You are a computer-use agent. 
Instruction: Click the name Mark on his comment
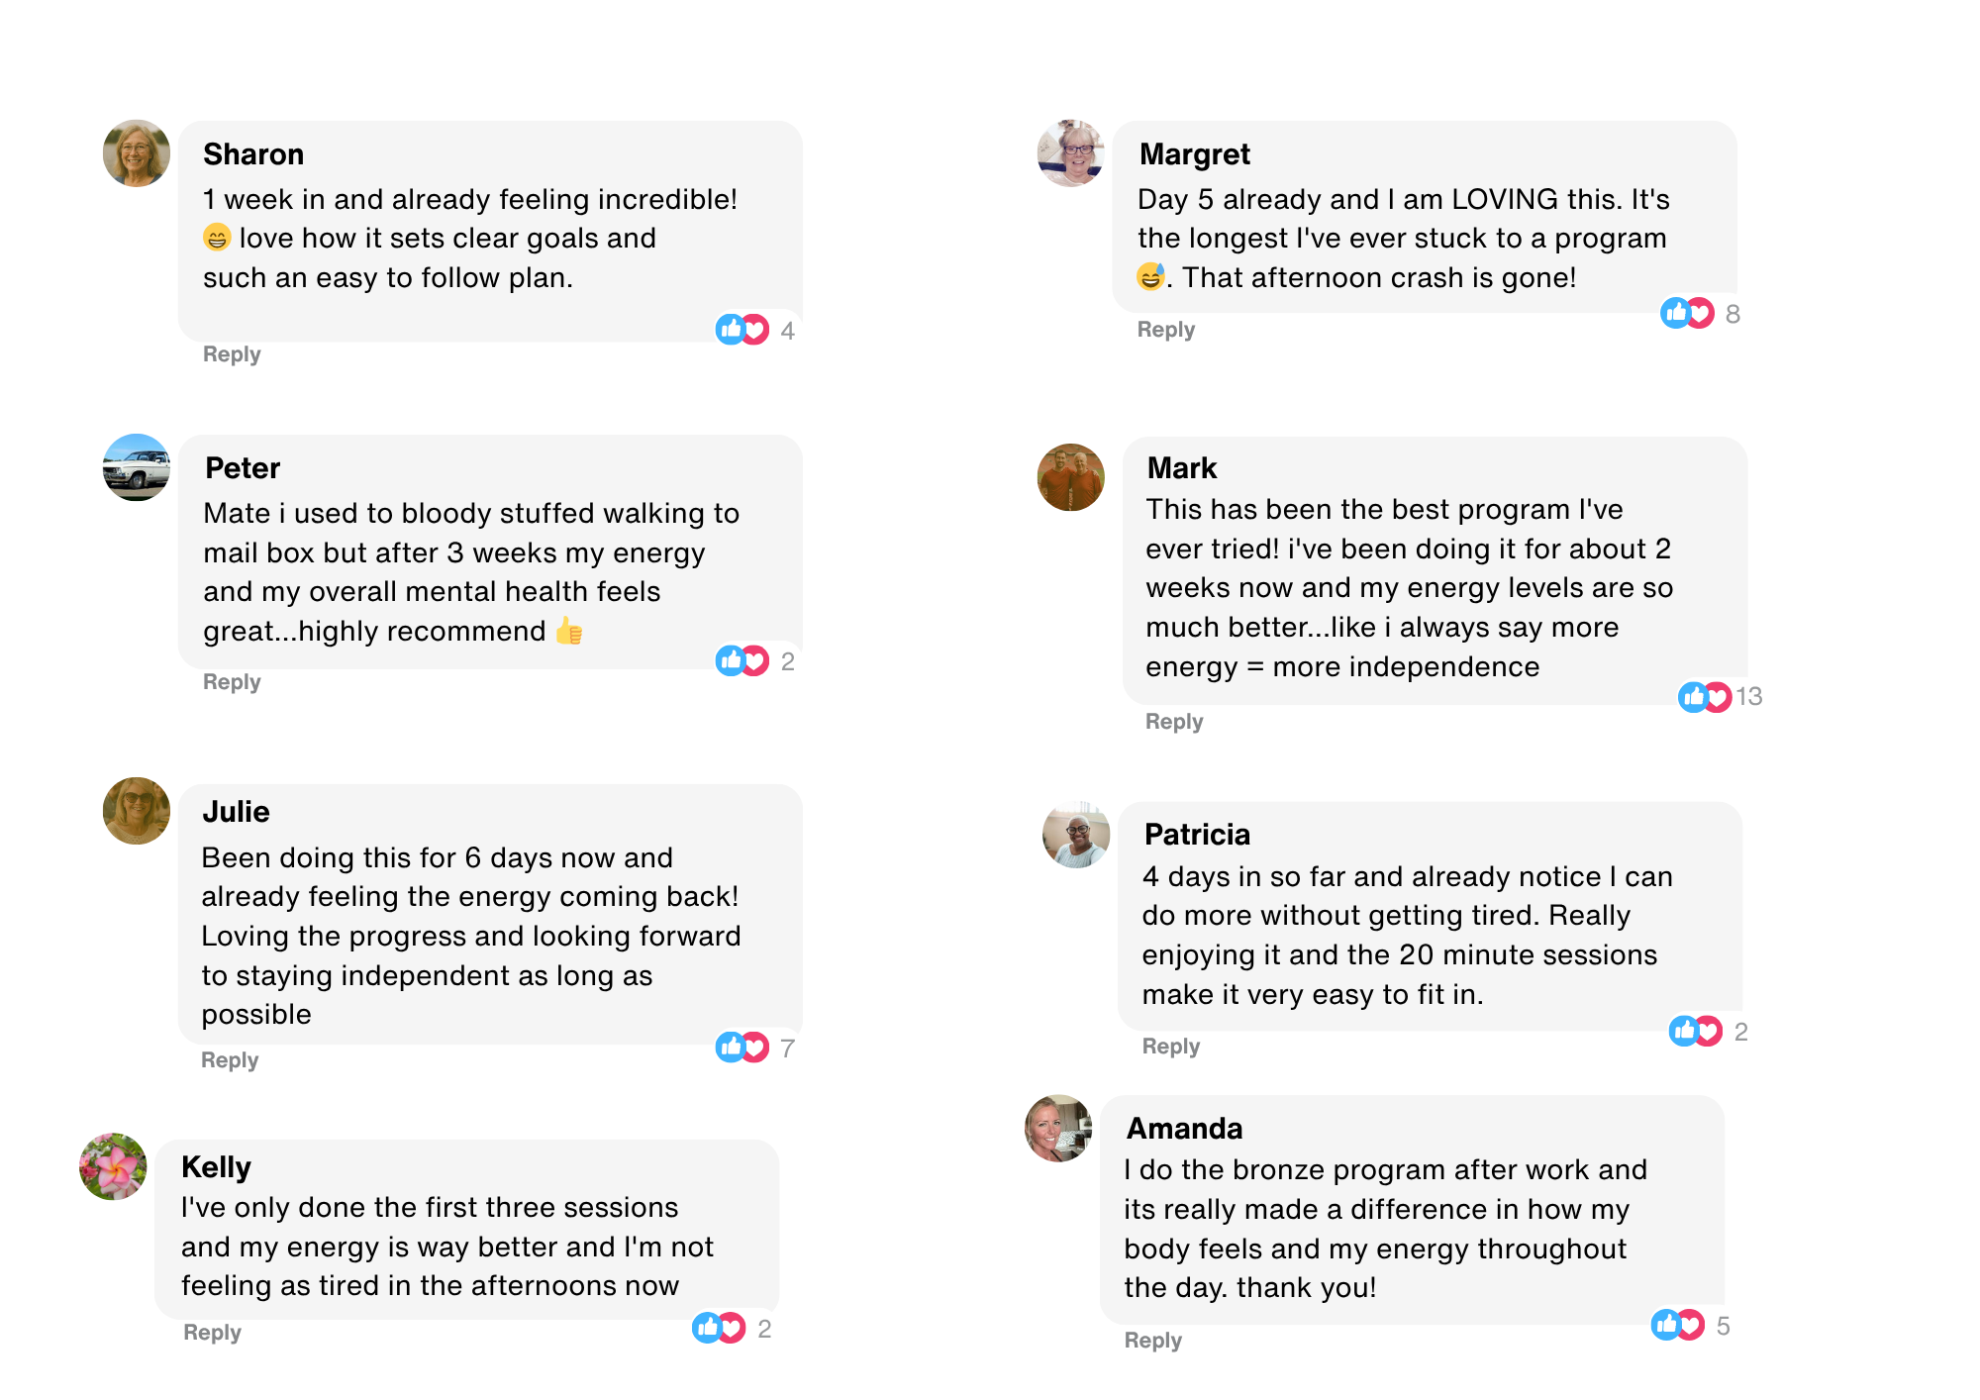(1182, 468)
